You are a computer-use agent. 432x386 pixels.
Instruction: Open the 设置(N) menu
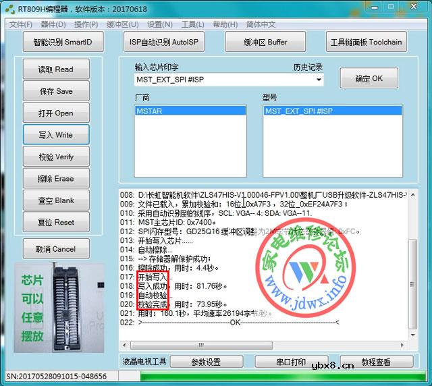160,24
